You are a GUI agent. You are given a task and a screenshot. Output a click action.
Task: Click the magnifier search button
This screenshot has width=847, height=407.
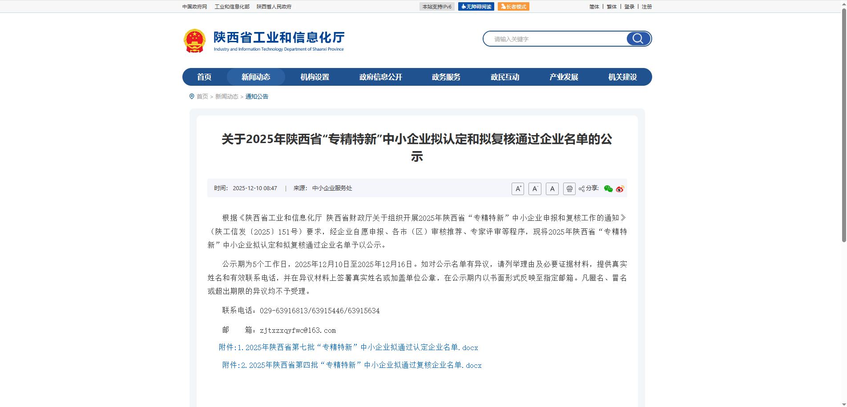pos(638,39)
